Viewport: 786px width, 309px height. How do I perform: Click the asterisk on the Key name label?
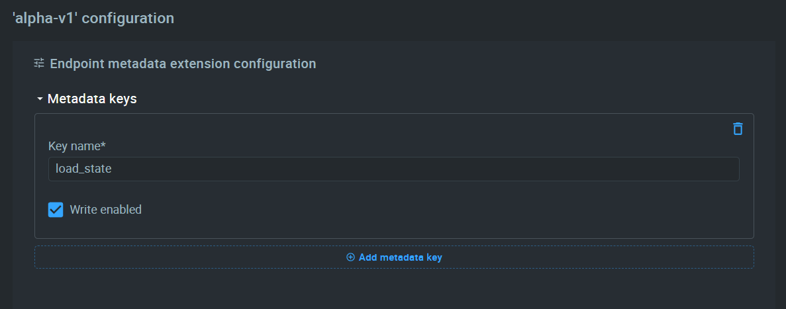[x=104, y=145]
